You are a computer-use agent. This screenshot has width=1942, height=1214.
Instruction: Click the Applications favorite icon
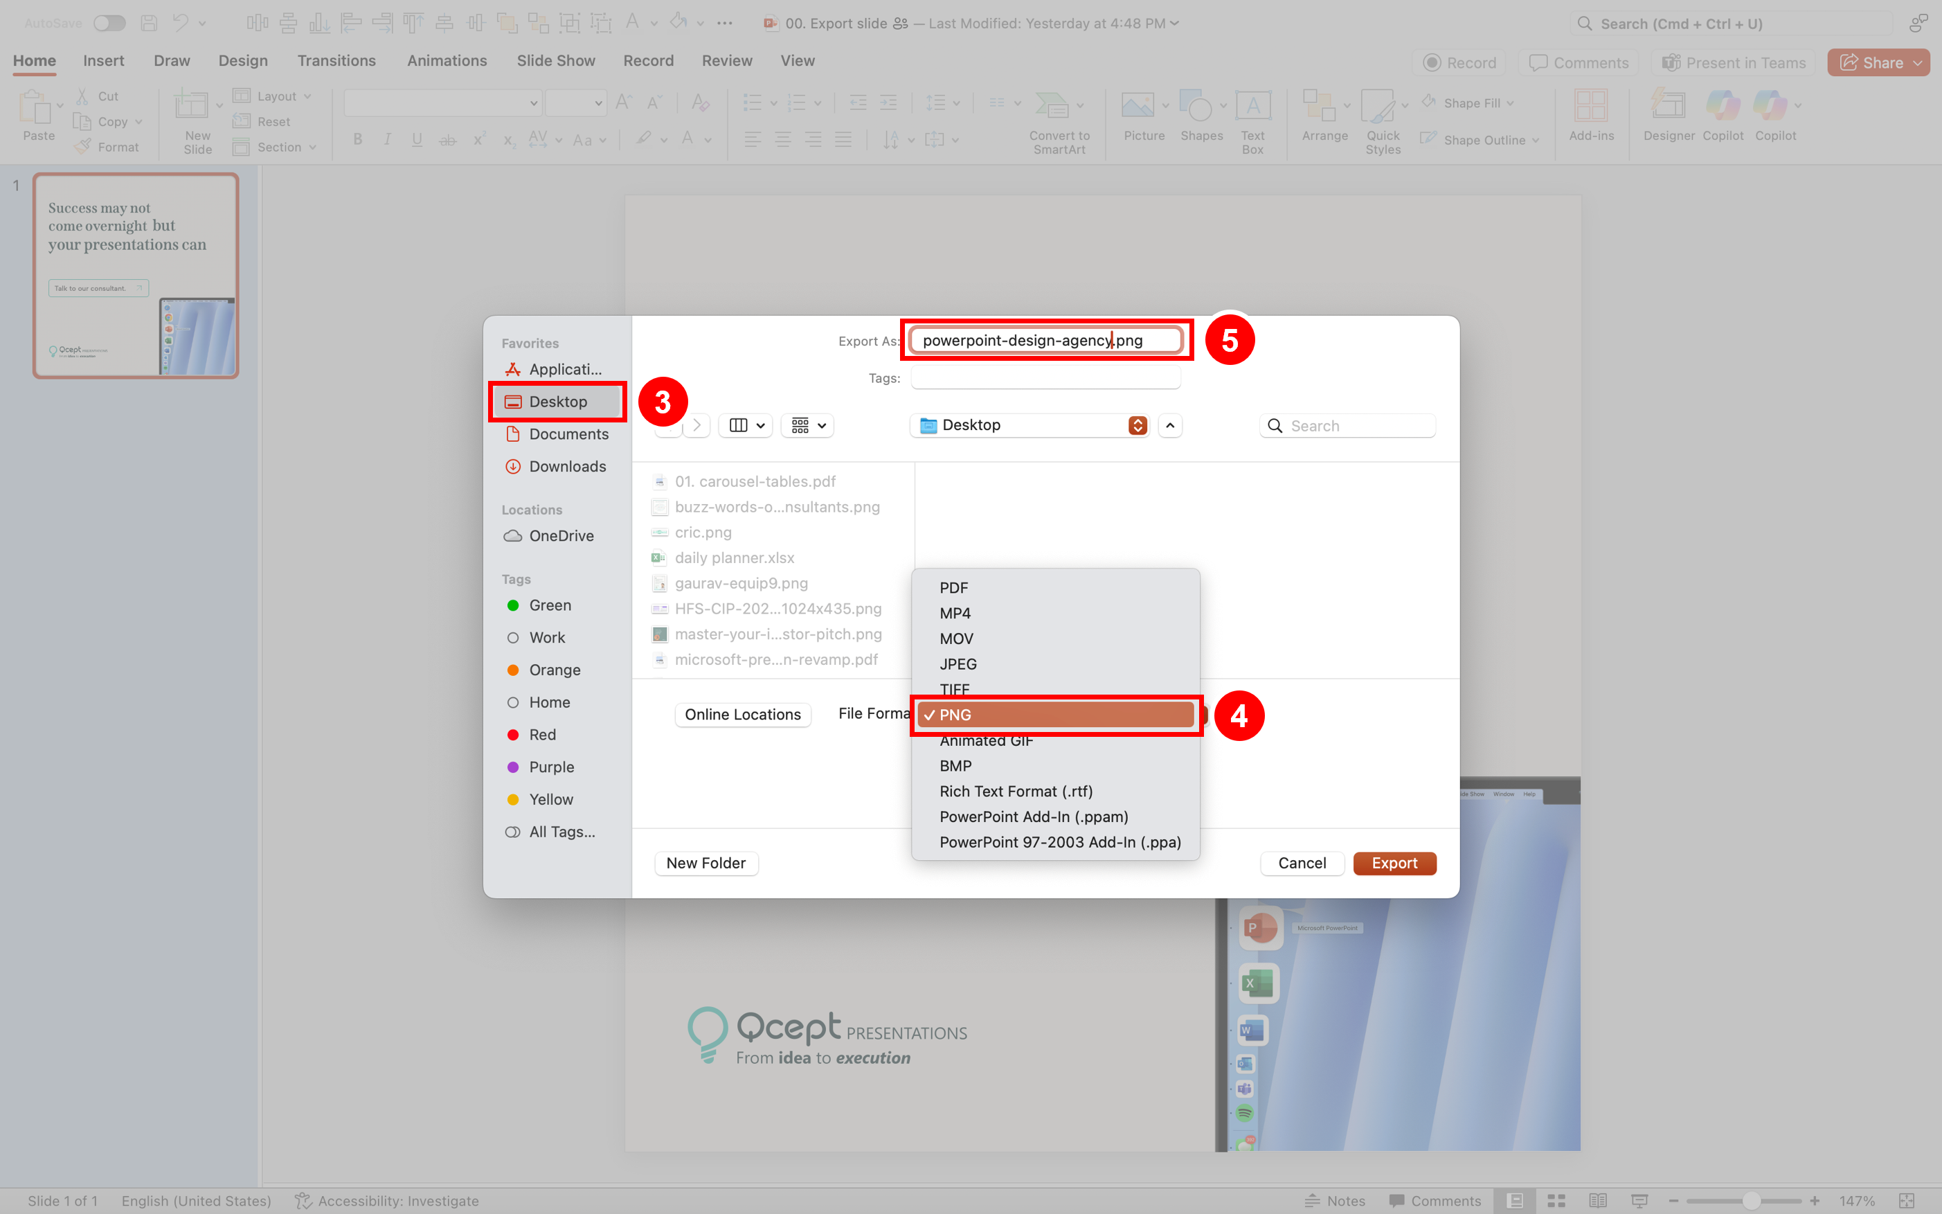point(513,369)
